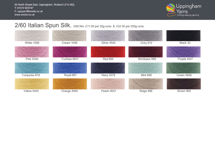Screen dimensions: 215x152
Task: Select the Brown 900 yarn swatch
Action: (184, 84)
